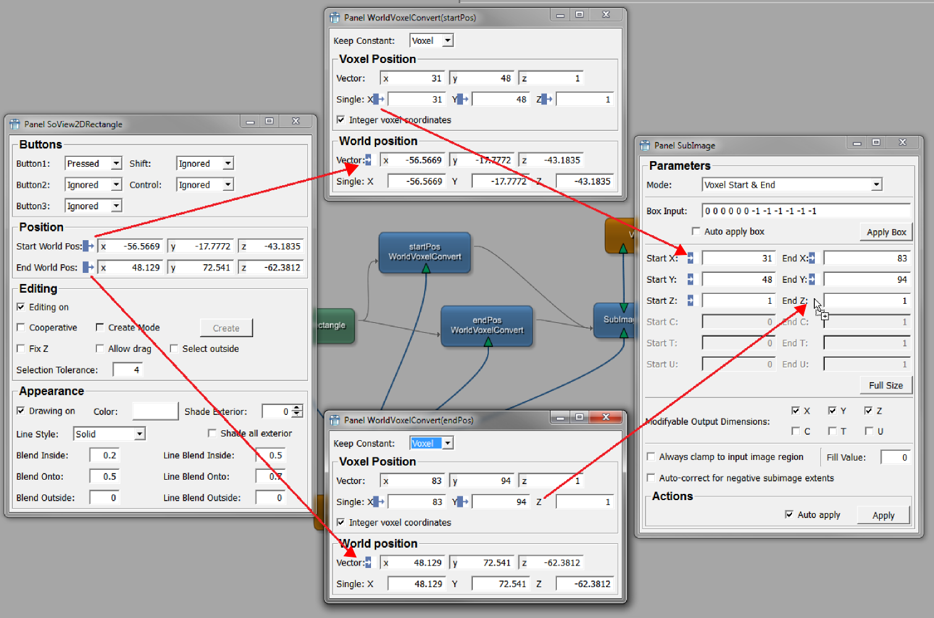Increase the Shade Exterior stepper value
Viewport: 934px width, 618px height.
[x=298, y=408]
